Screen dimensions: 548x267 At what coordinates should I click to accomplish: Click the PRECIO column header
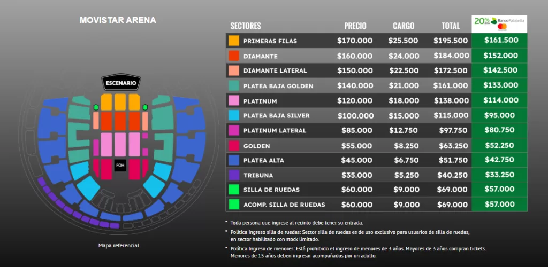(x=355, y=26)
